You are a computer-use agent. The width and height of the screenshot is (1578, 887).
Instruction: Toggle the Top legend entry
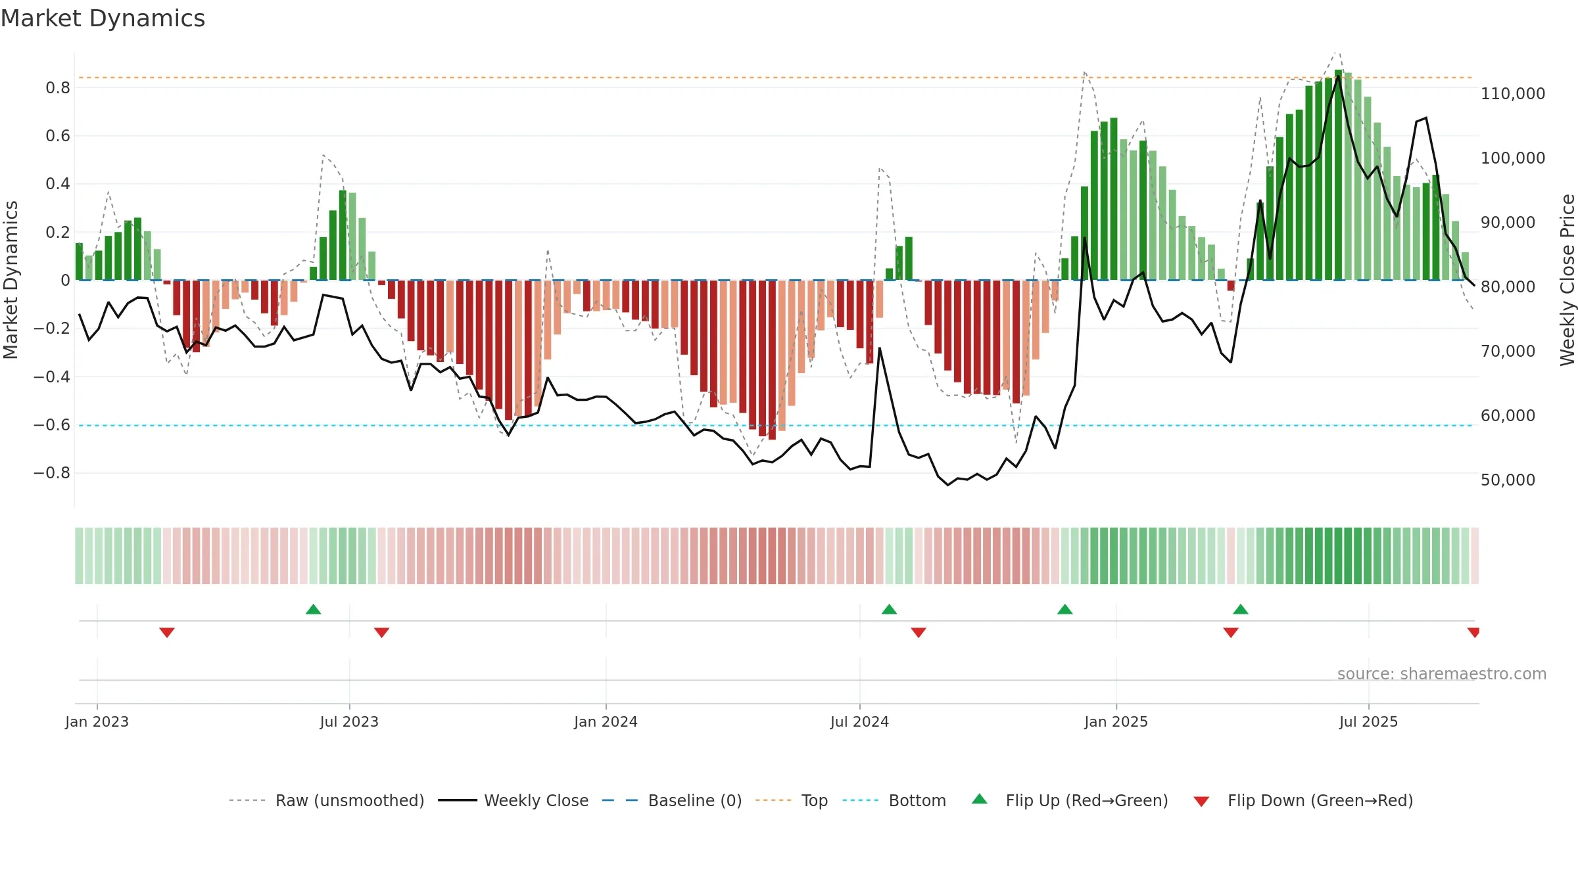click(x=792, y=800)
